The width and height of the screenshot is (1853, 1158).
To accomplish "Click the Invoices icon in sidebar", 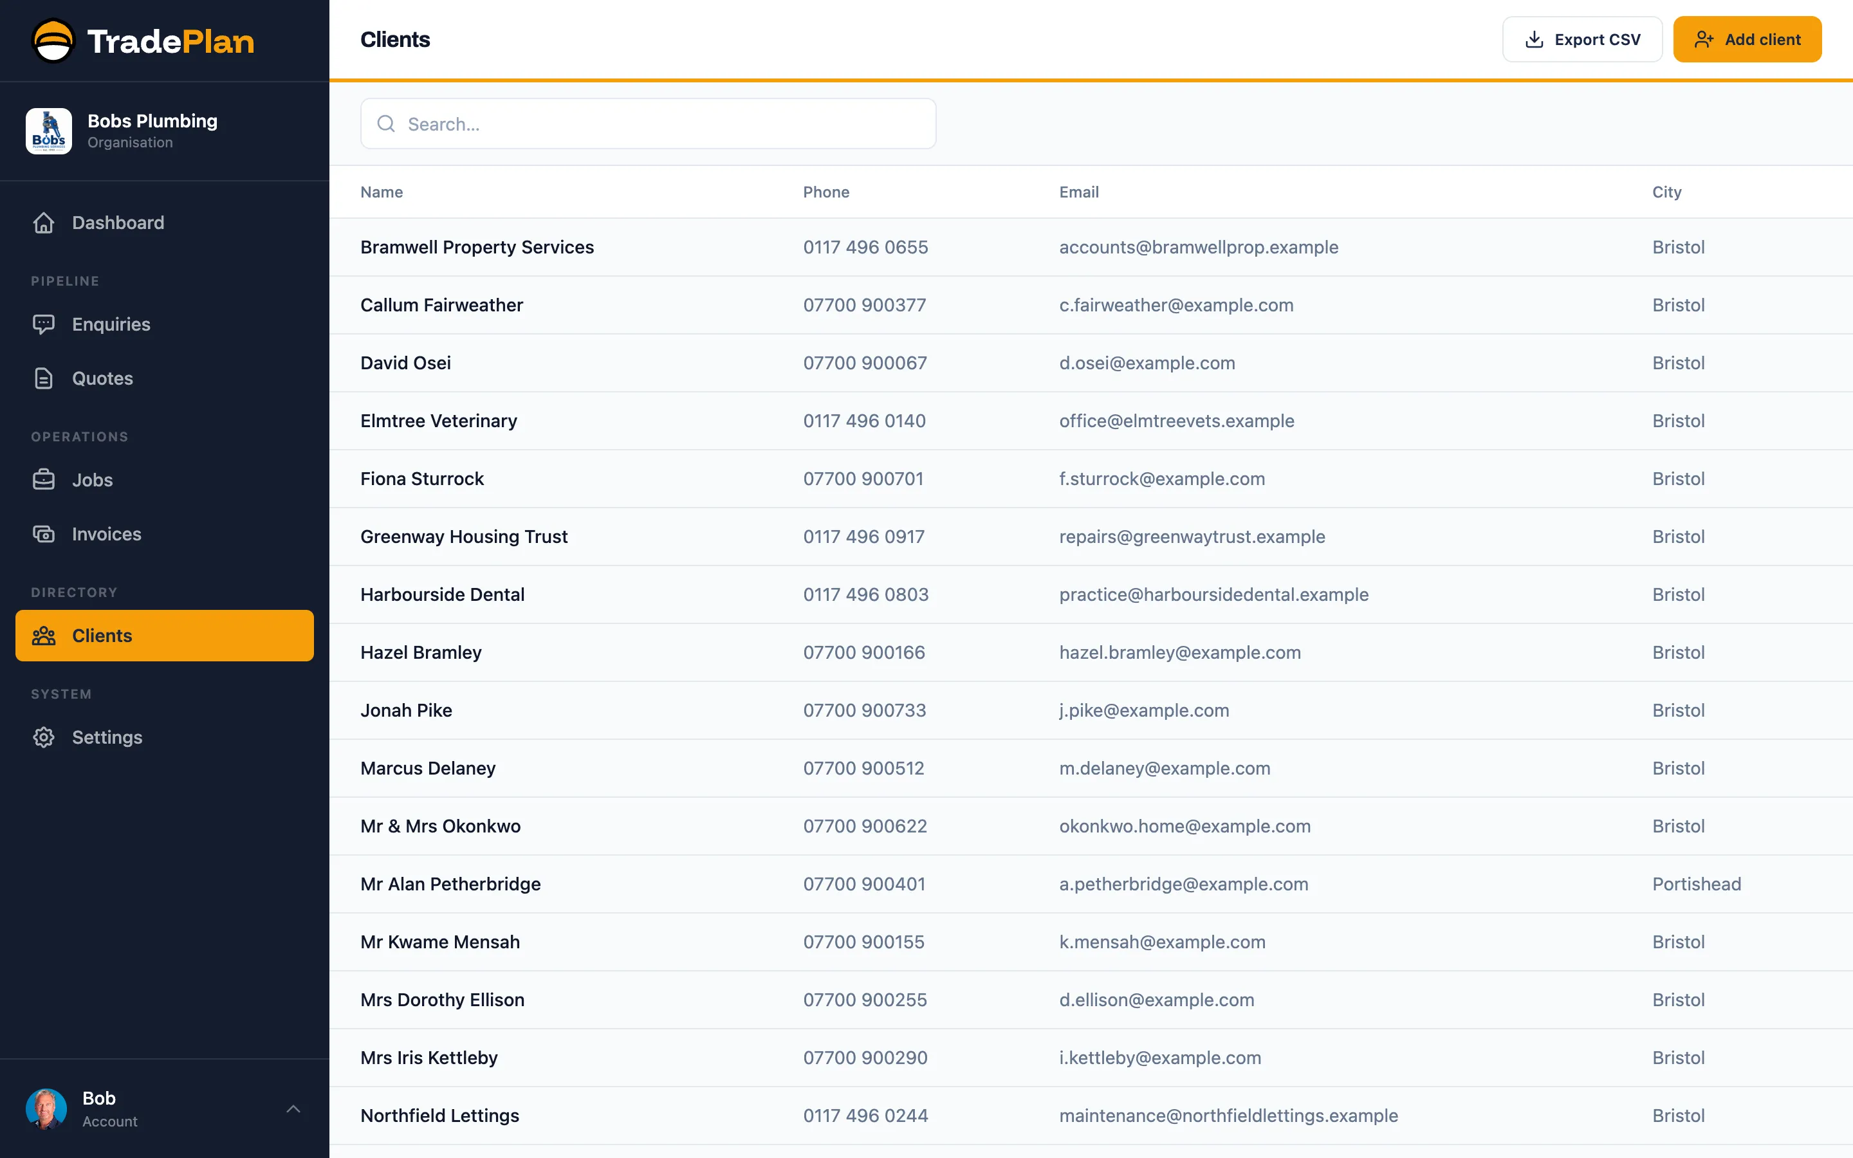I will pyautogui.click(x=44, y=534).
